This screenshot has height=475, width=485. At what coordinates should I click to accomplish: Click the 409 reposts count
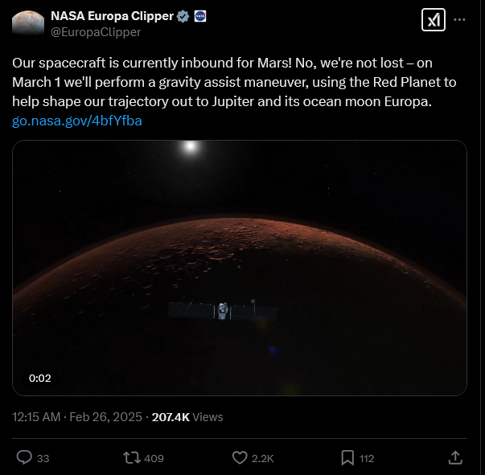coord(154,458)
